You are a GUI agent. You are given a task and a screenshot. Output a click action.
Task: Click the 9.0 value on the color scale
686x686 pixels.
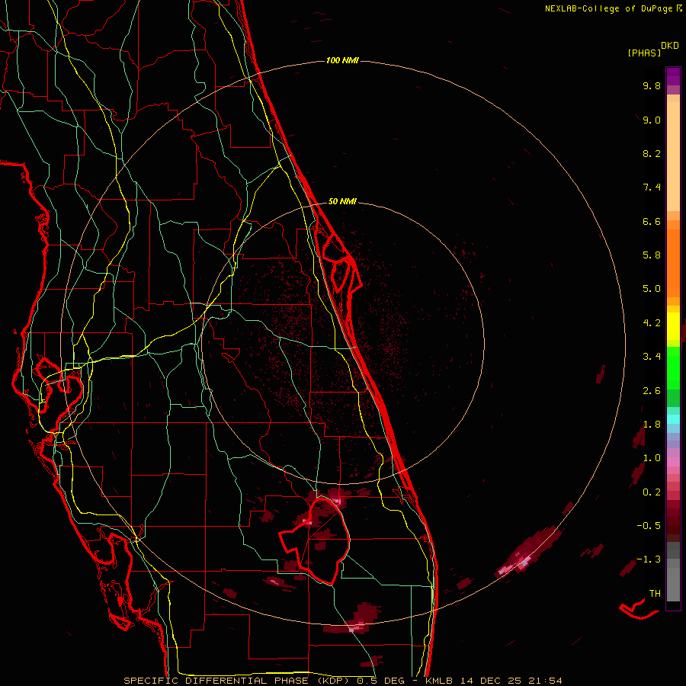(652, 120)
